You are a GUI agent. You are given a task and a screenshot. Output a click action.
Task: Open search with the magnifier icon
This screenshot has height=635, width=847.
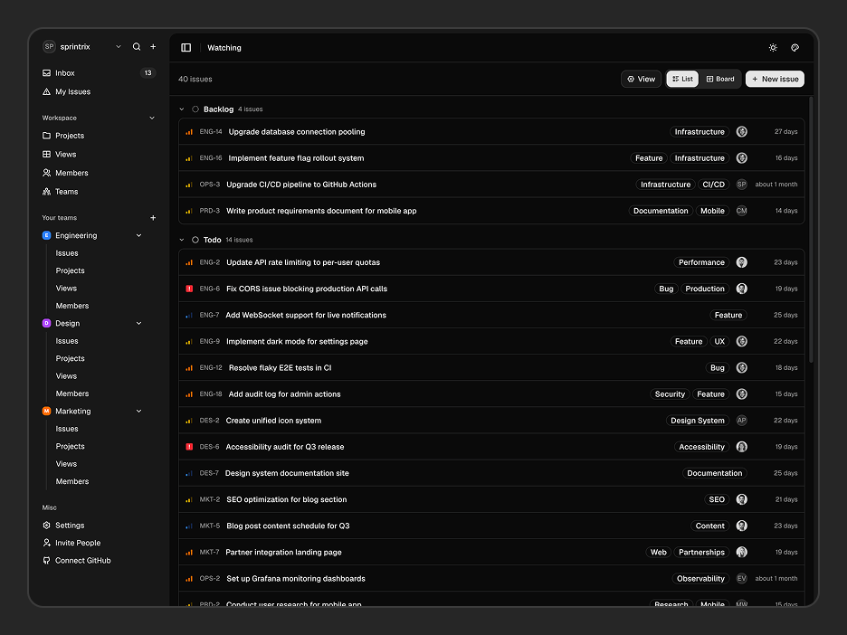tap(137, 47)
